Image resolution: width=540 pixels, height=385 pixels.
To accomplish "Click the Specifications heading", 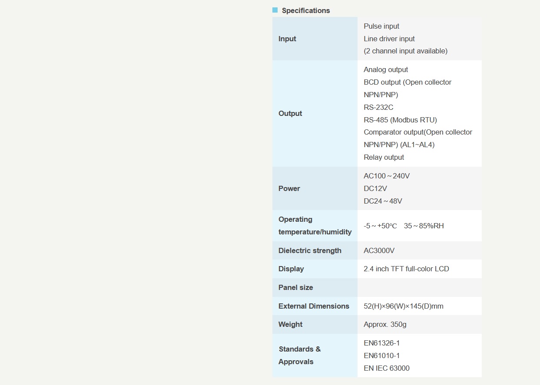I will [306, 10].
